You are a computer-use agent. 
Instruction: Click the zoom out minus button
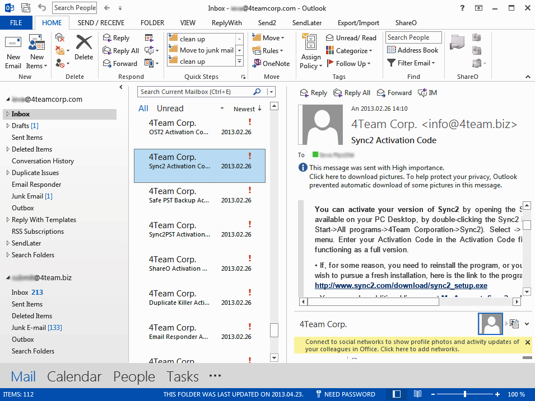point(433,394)
